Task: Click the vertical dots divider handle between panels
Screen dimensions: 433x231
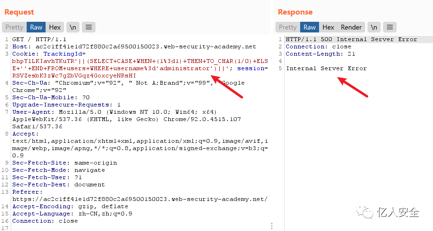Action: (x=272, y=226)
